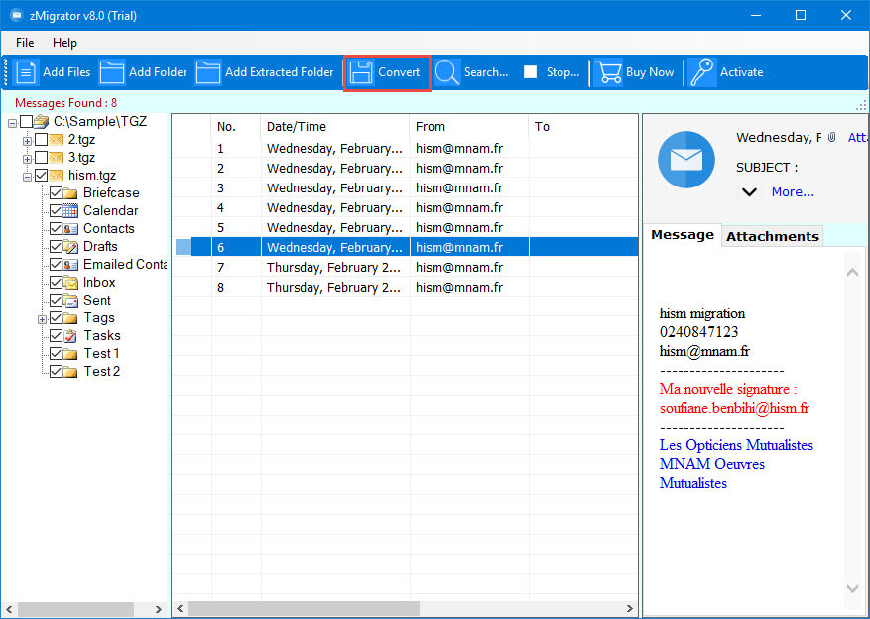The width and height of the screenshot is (870, 619).
Task: Open Les Opticiens Mutualistes link
Action: 736,446
